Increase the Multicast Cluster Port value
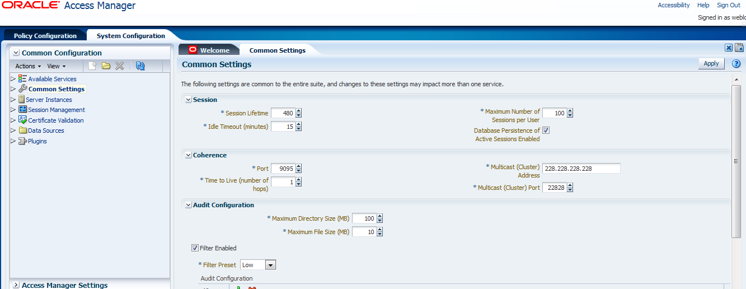The width and height of the screenshot is (746, 289). [570, 185]
